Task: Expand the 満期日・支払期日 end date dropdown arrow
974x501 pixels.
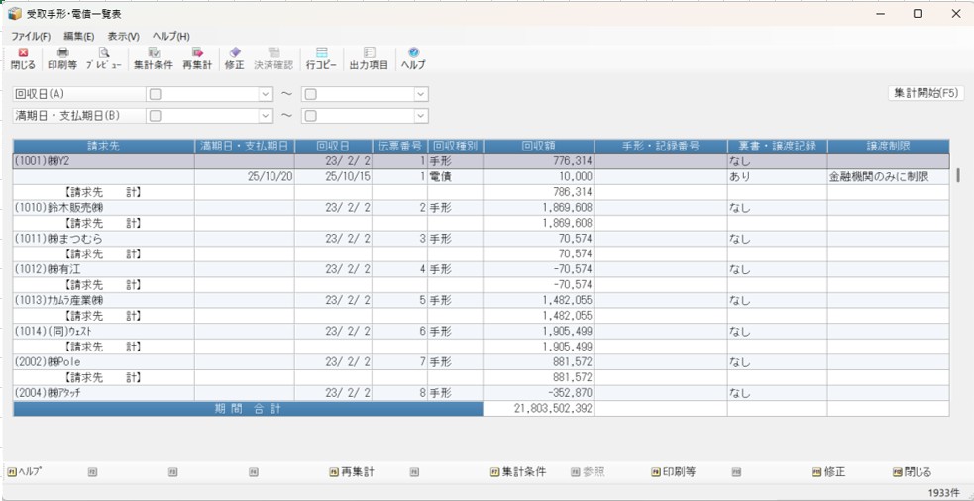Action: tap(421, 116)
